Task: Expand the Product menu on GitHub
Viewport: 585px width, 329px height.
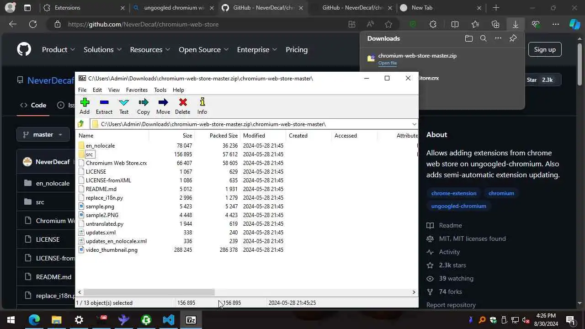Action: [59, 49]
